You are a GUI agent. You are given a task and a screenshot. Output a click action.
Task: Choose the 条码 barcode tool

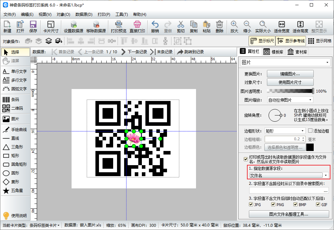pyautogui.click(x=15, y=100)
